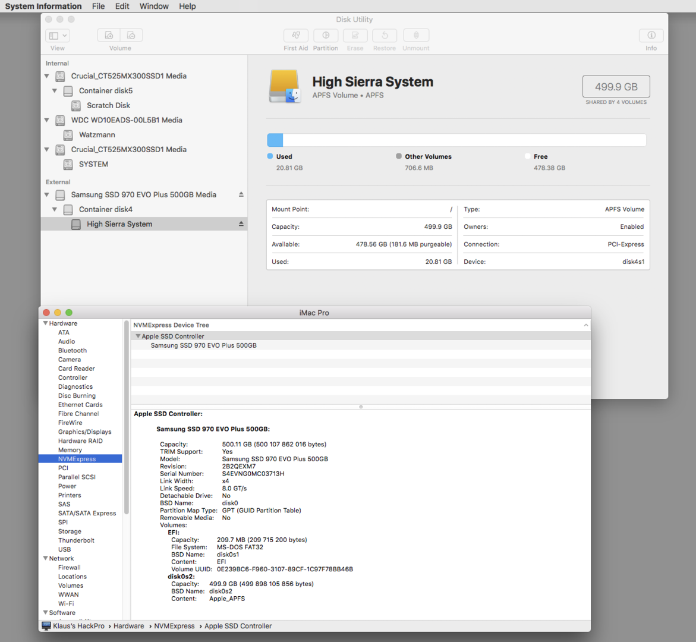Click the Partition toolbar icon
Image resolution: width=696 pixels, height=642 pixels.
pyautogui.click(x=326, y=36)
